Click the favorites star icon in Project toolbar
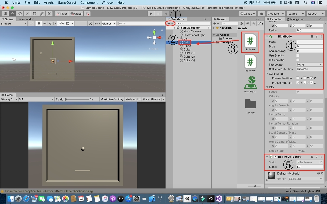327x204 pixels. (253, 24)
